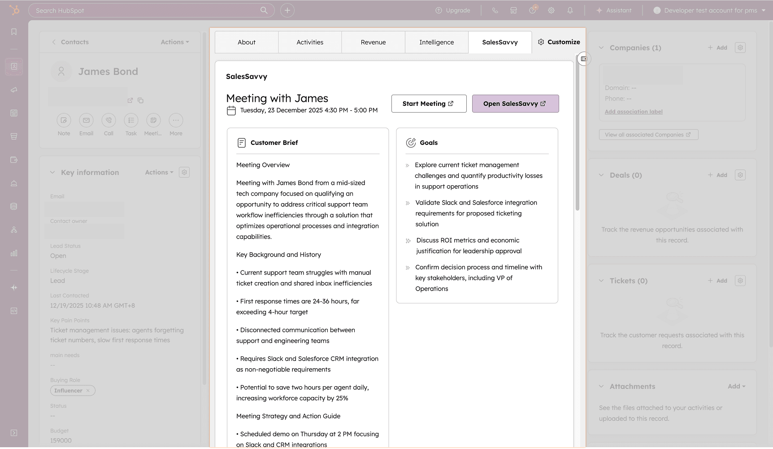Click the Meeting action icon

pos(153,120)
